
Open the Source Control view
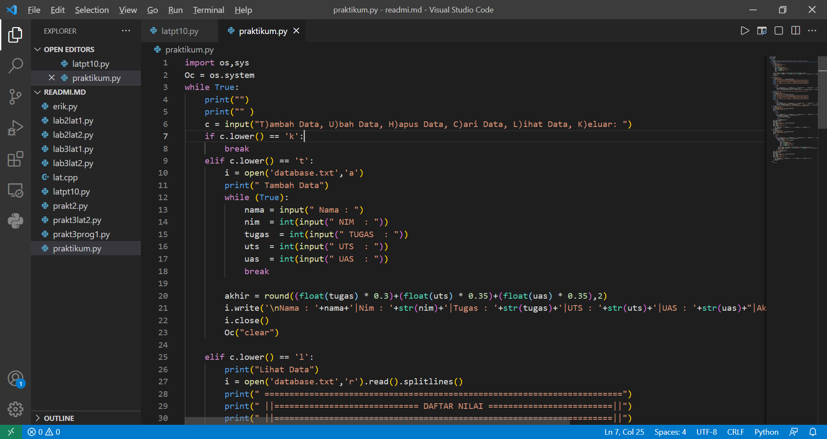tap(16, 96)
